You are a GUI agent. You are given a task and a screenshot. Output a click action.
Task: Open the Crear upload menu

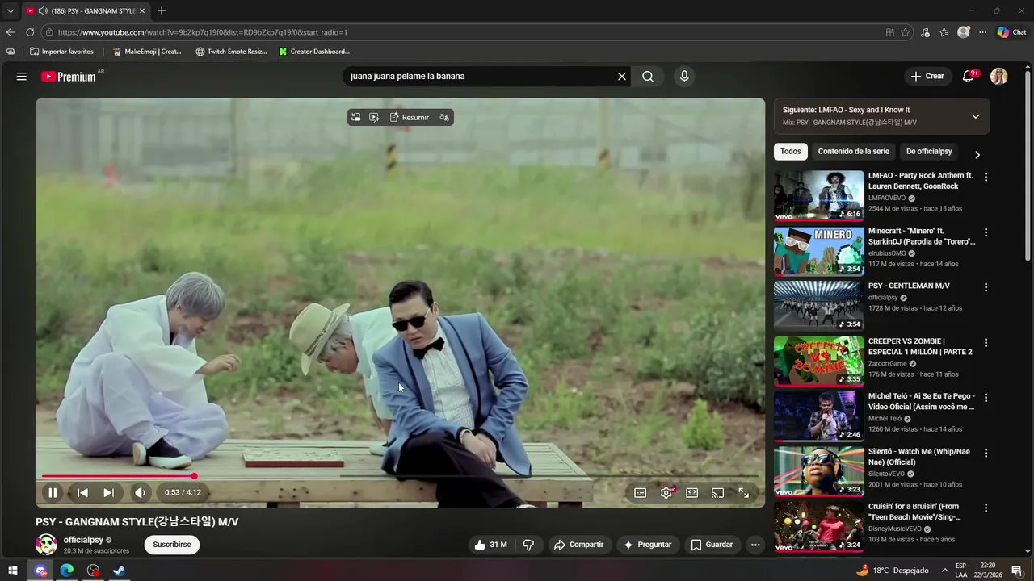[927, 76]
